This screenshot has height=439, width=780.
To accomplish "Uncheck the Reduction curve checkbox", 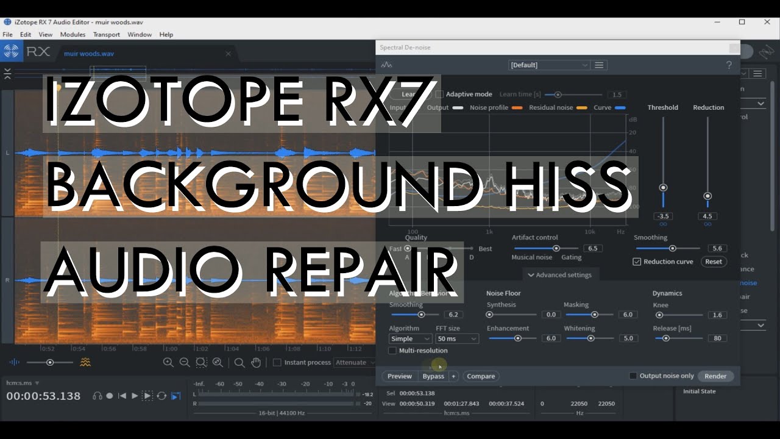I will (637, 262).
